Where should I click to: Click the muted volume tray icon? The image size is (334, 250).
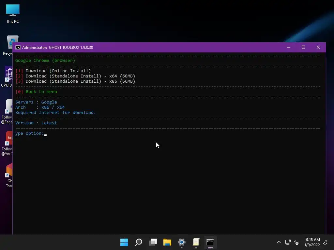click(296, 242)
